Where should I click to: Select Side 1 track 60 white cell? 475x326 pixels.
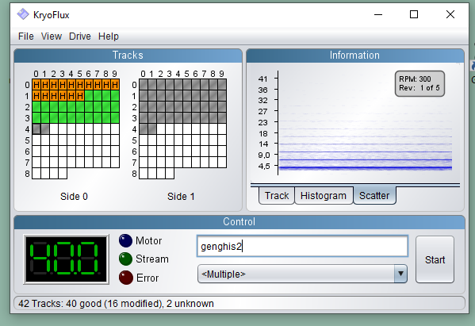click(x=144, y=151)
